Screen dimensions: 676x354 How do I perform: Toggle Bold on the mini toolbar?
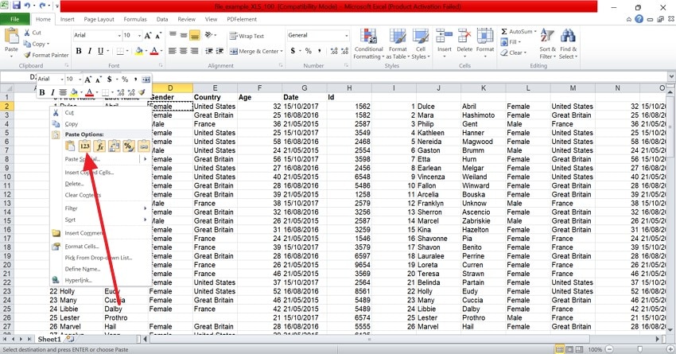point(42,92)
